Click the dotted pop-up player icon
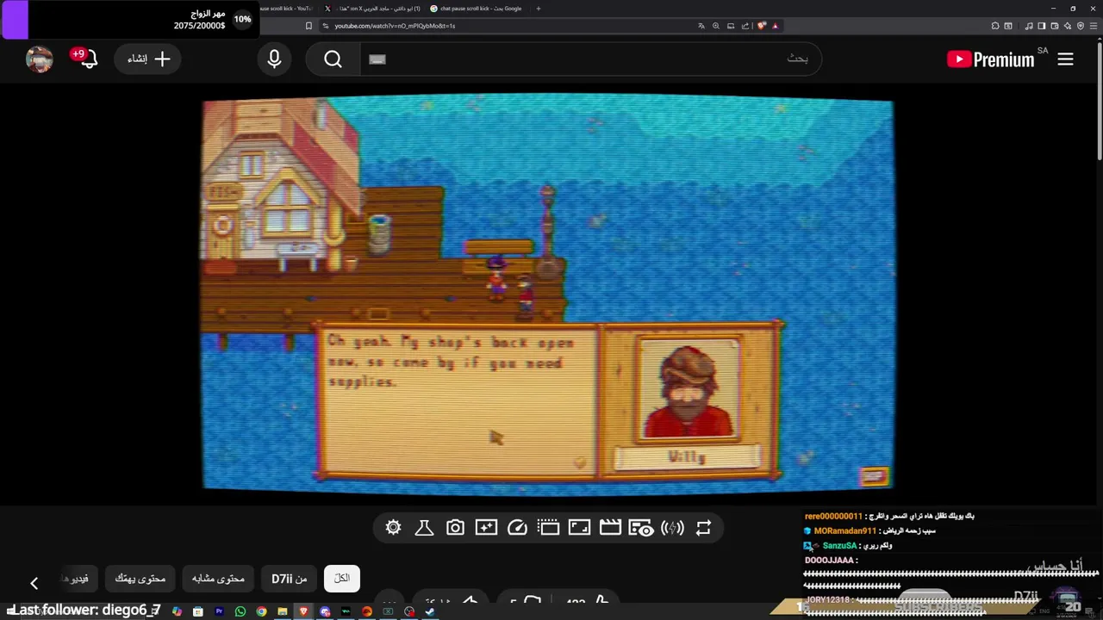The height and width of the screenshot is (620, 1103). (x=548, y=528)
